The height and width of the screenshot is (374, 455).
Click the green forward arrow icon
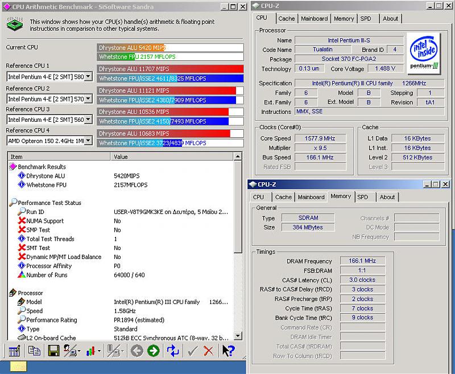coord(153,351)
